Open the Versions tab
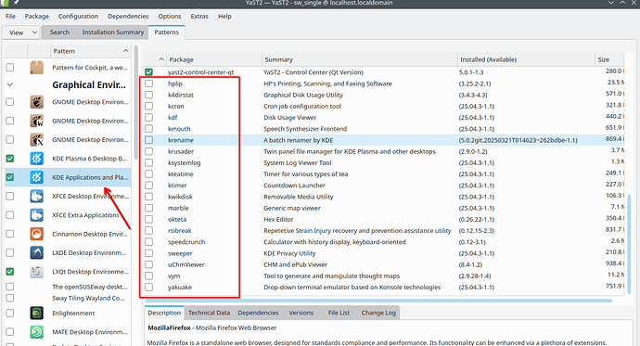640x346 pixels. (301, 313)
